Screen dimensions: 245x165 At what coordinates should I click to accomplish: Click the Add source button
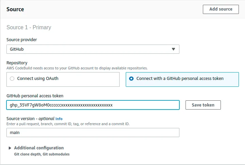(221, 9)
